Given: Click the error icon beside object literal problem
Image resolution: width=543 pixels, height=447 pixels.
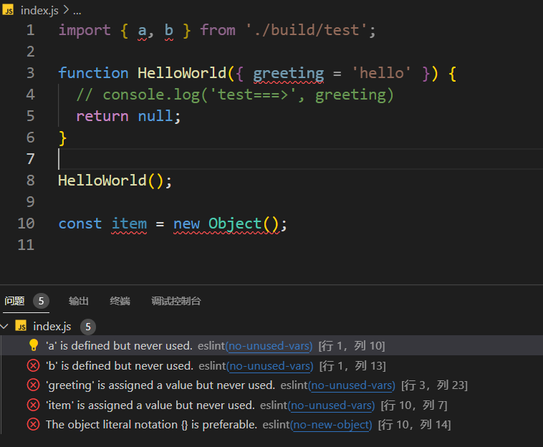Looking at the screenshot, I should click(x=33, y=425).
